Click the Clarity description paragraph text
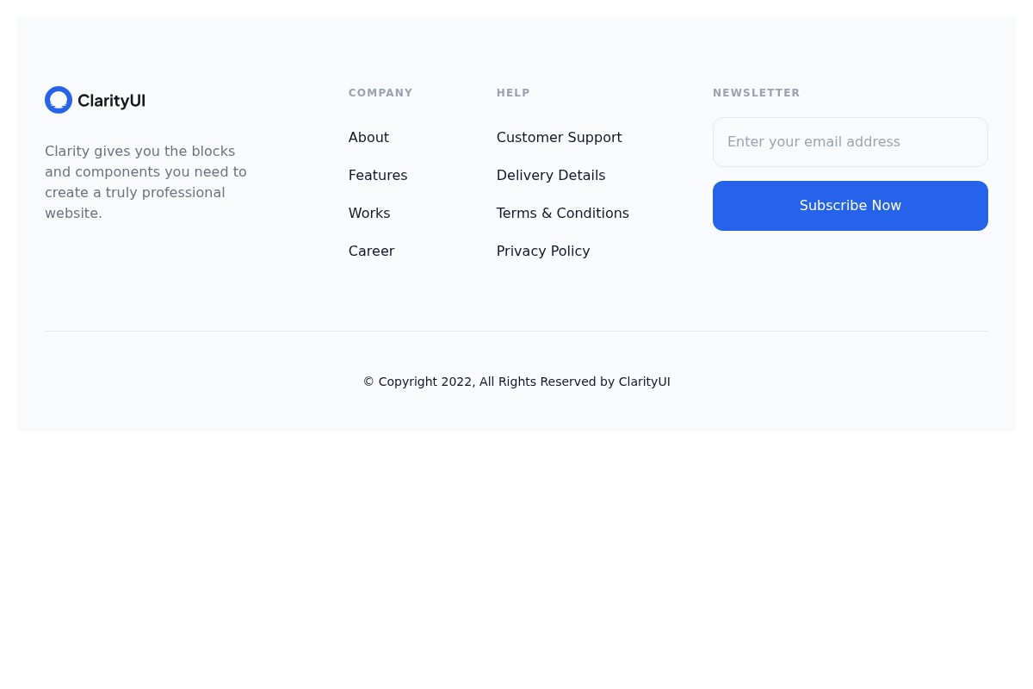The width and height of the screenshot is (1033, 689). [145, 182]
